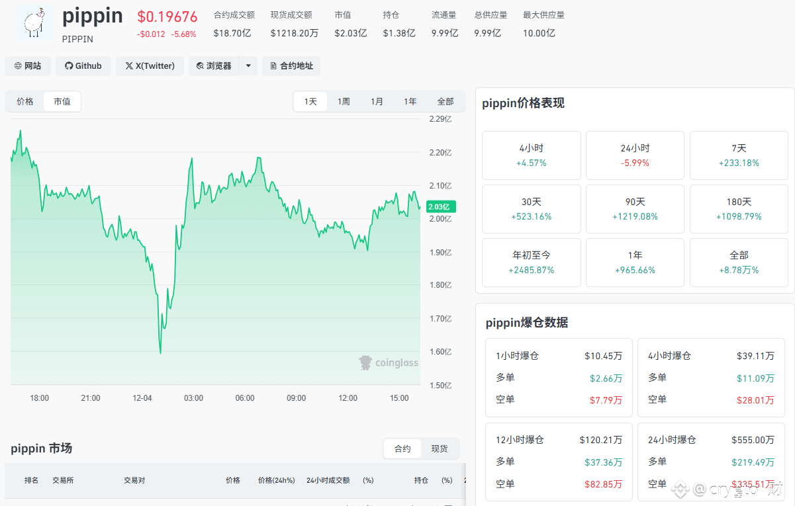
Task: Switch market list to 现货 tab
Action: (x=440, y=448)
